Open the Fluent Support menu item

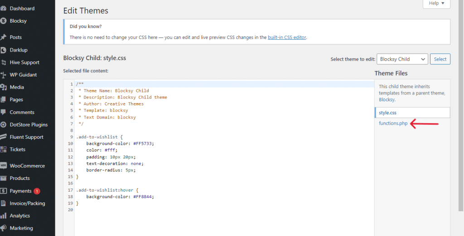click(x=26, y=137)
